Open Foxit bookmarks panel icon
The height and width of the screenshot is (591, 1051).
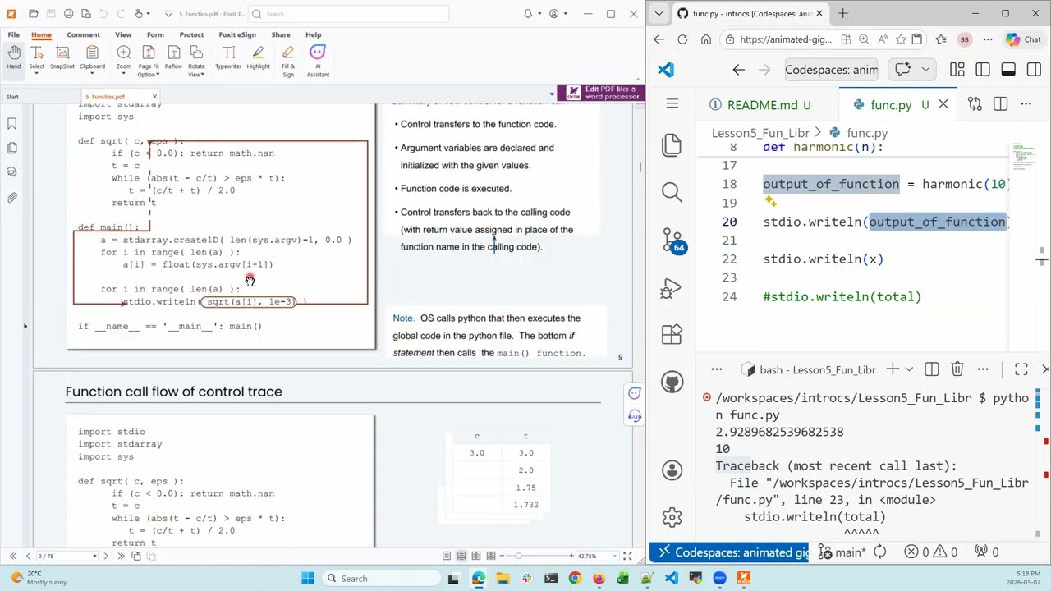tap(12, 124)
